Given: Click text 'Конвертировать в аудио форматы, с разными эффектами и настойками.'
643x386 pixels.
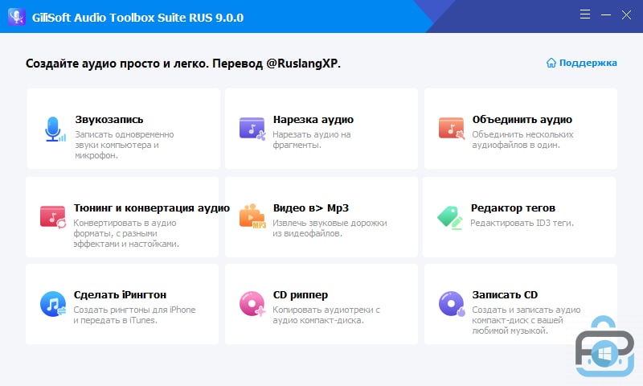Looking at the screenshot, I should [126, 233].
